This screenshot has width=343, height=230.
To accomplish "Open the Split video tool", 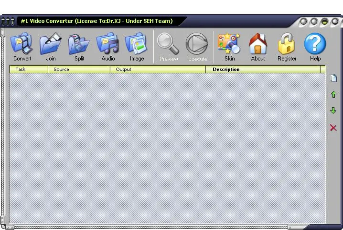I will point(79,47).
